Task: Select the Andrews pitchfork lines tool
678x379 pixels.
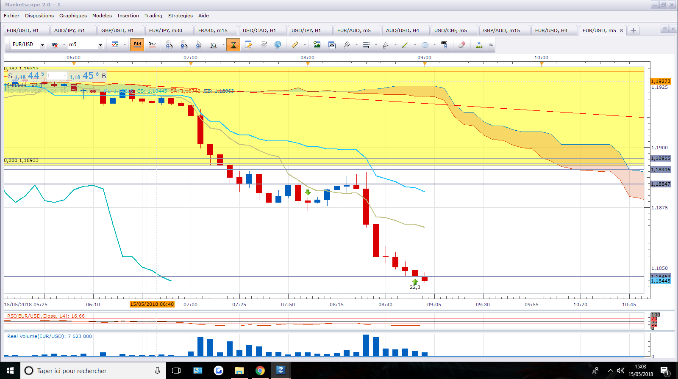Action: (x=347, y=44)
